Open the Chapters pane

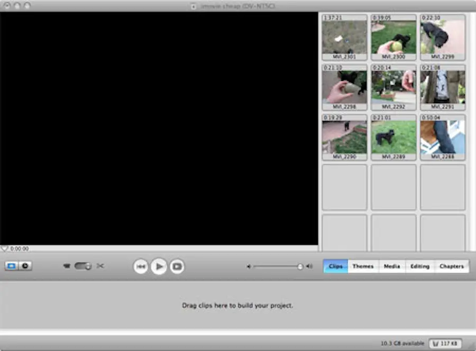click(451, 266)
